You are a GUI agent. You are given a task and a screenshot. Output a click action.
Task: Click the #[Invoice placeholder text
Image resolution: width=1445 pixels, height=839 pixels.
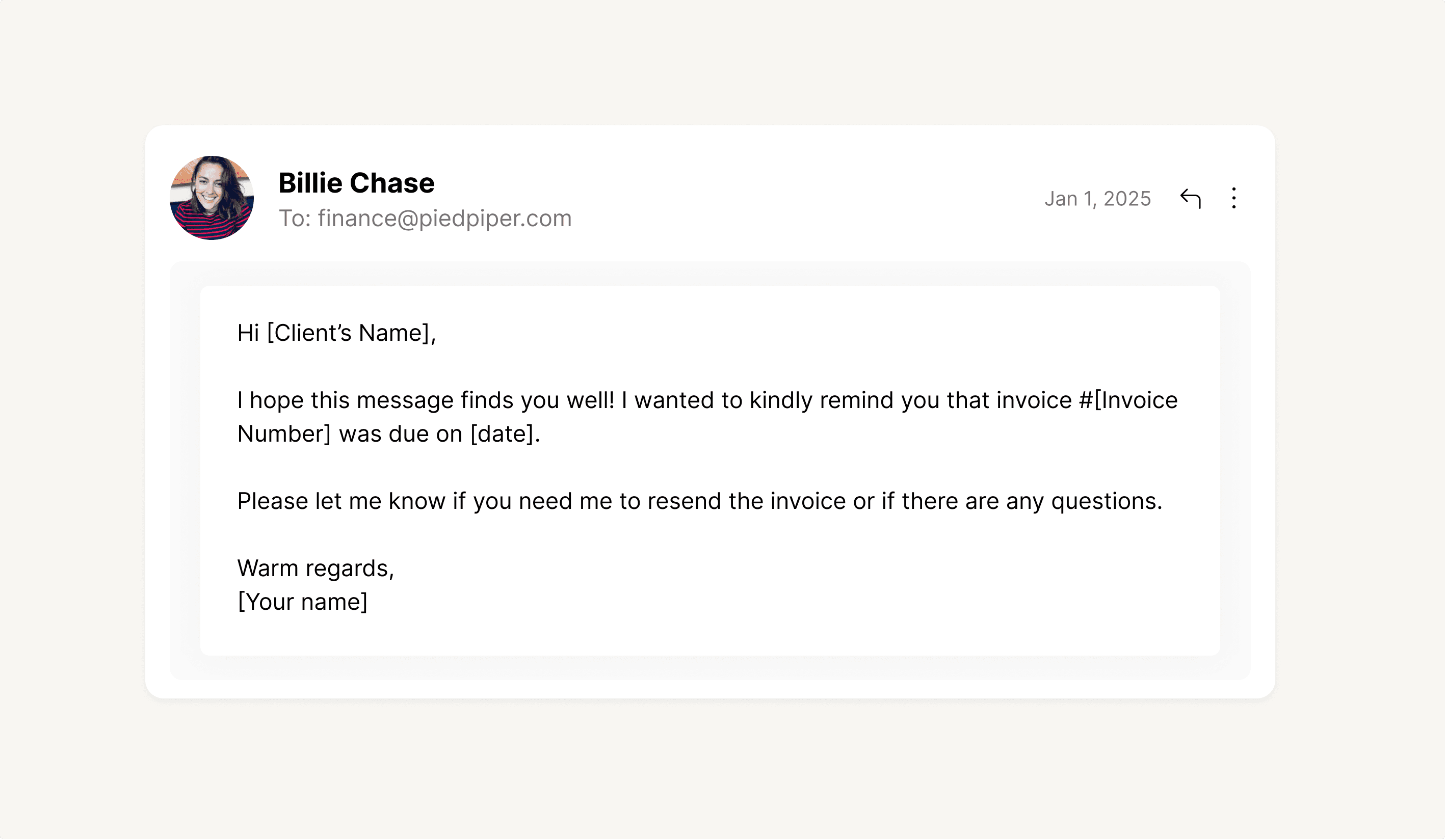pos(1128,400)
